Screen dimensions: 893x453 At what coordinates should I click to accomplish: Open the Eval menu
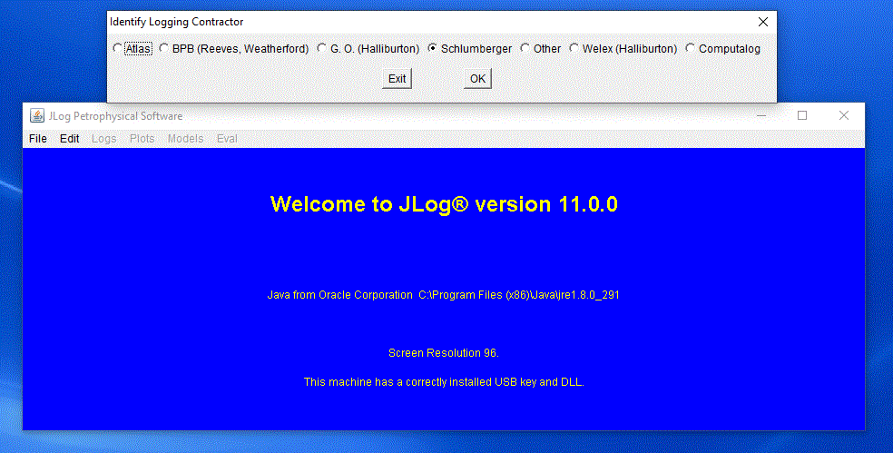(227, 139)
